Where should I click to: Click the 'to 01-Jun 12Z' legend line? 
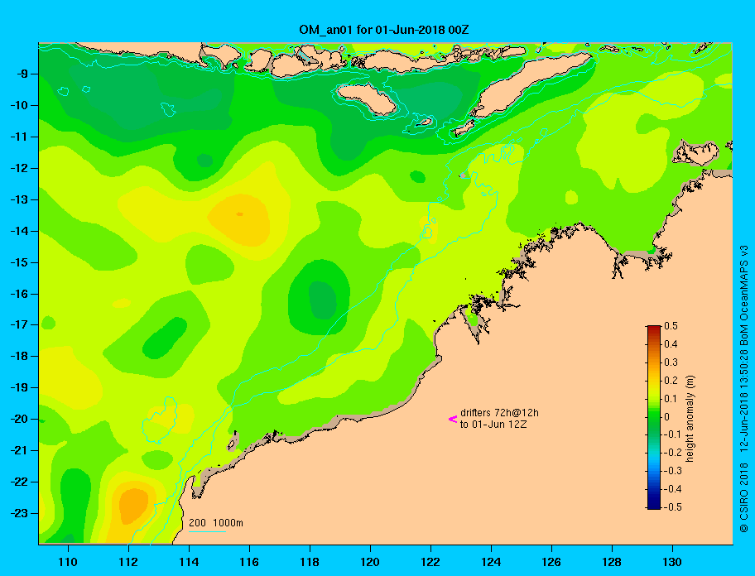(493, 425)
